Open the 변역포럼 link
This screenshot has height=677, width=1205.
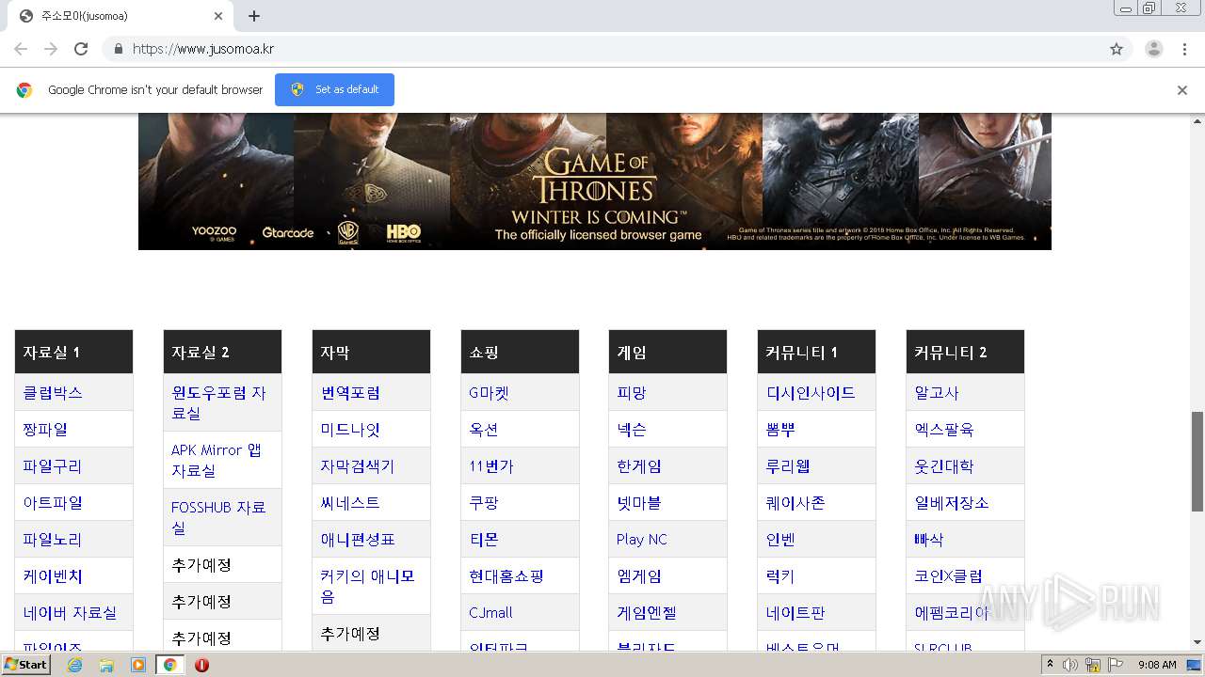pyautogui.click(x=350, y=393)
